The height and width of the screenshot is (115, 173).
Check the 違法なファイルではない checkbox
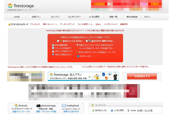(x=58, y=41)
